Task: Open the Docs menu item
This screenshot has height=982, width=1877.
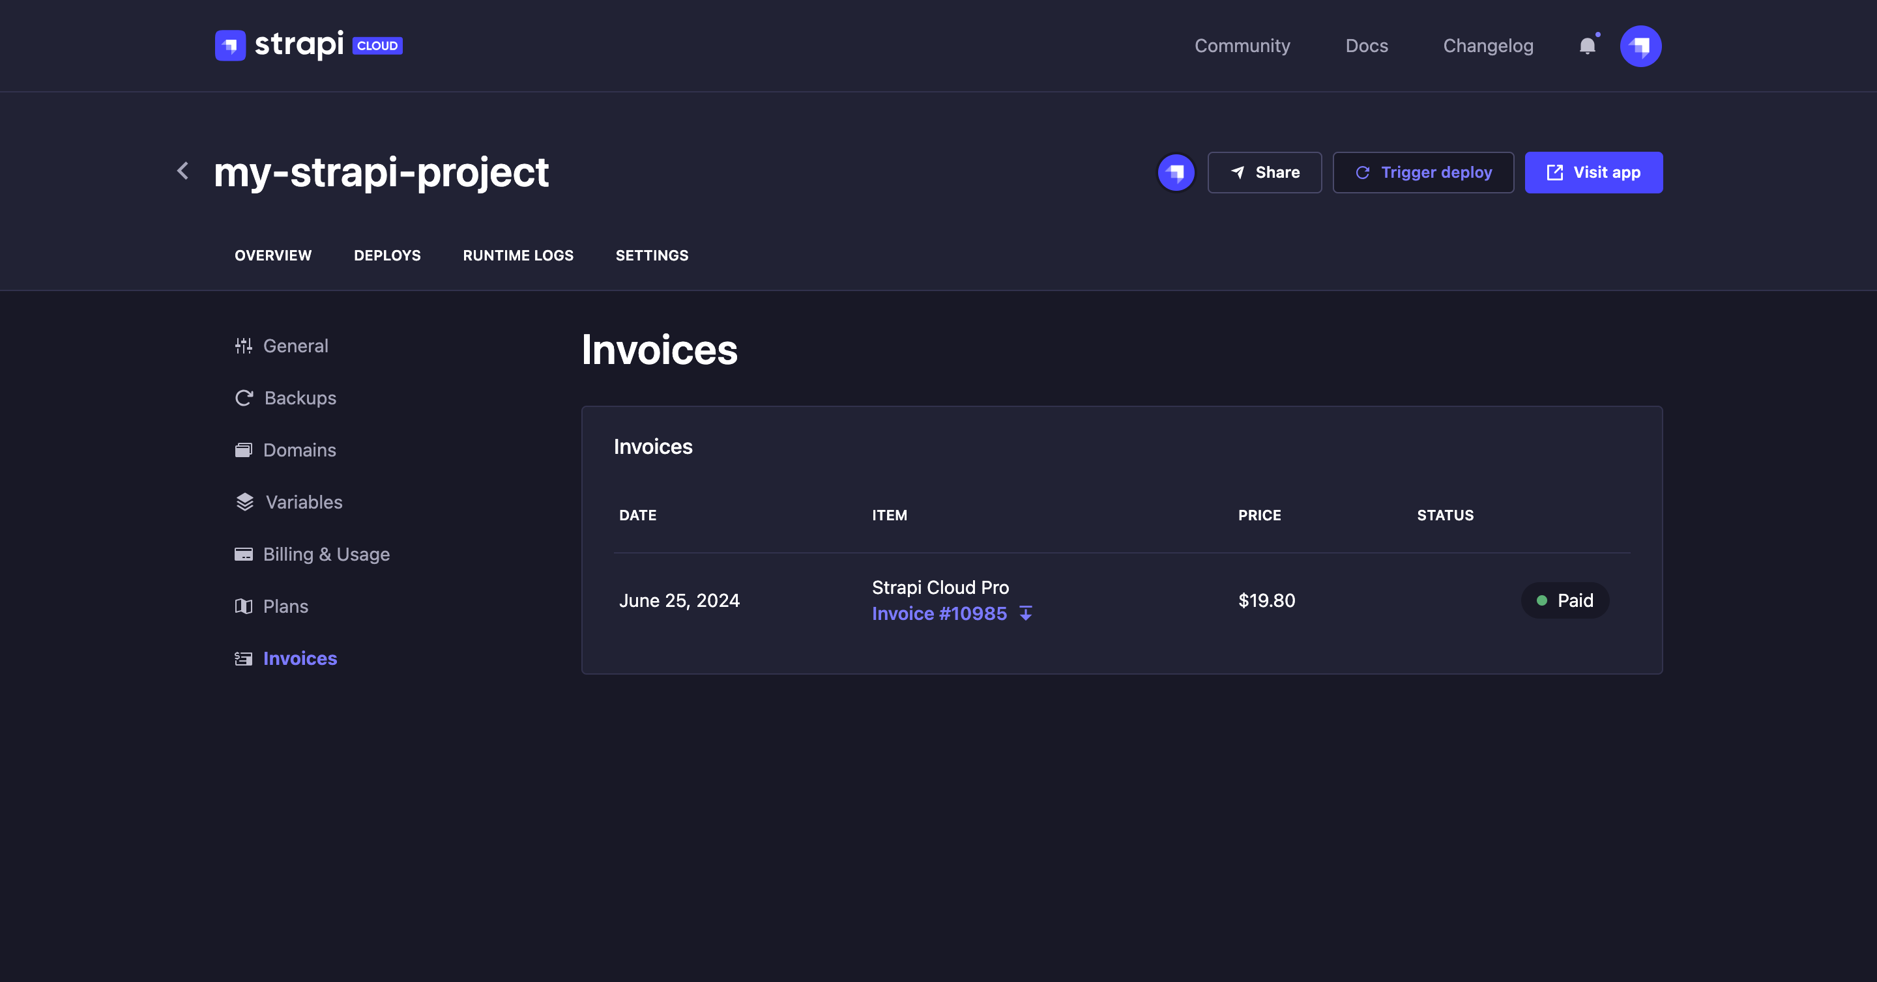Action: coord(1366,45)
